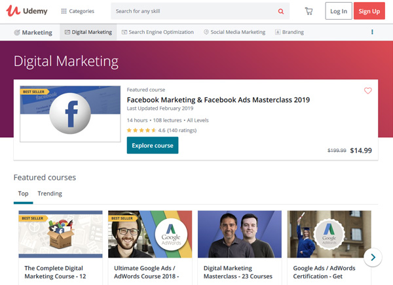Open Digital Marketing Masterclass - 23 Courses title

click(238, 272)
